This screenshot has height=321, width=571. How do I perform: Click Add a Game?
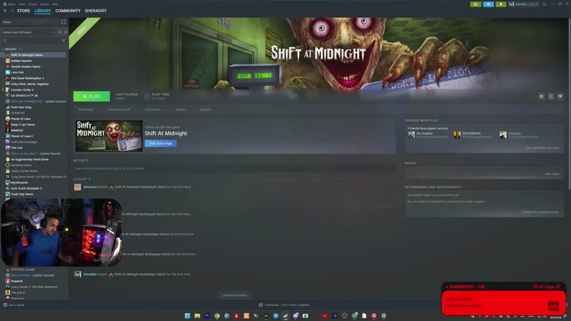(14, 305)
